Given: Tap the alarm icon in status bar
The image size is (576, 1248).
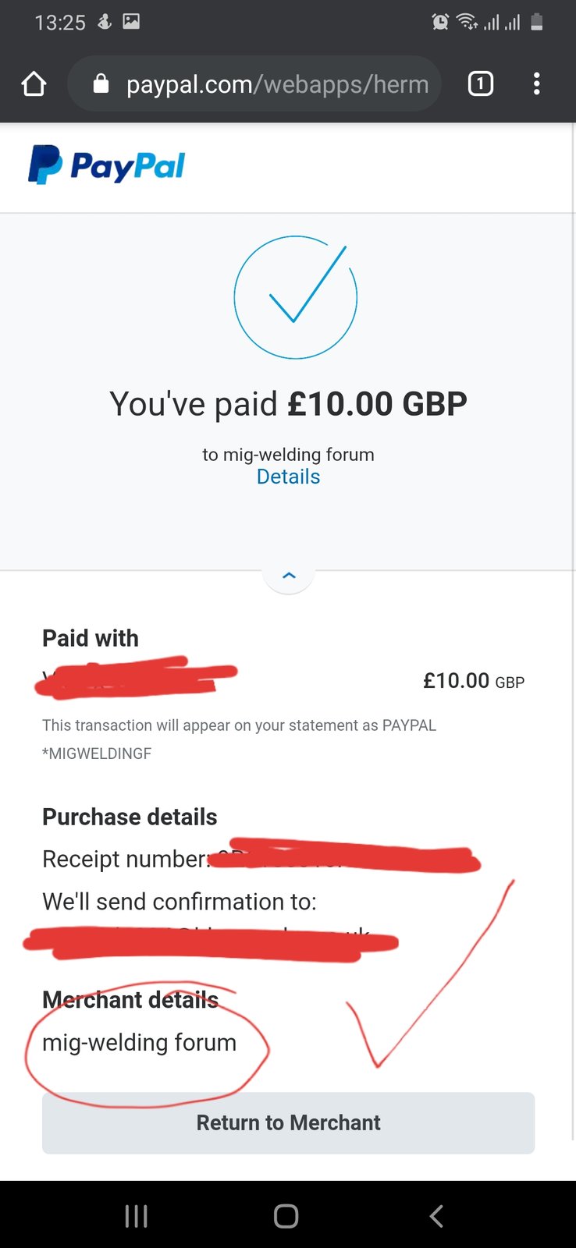Looking at the screenshot, I should 440,22.
